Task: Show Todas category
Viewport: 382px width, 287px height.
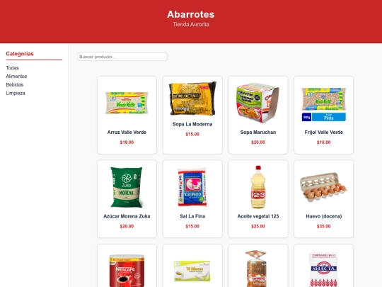Action: [13, 68]
